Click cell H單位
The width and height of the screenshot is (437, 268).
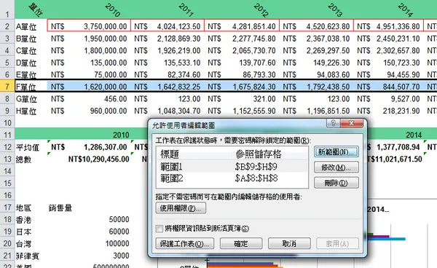coord(31,111)
